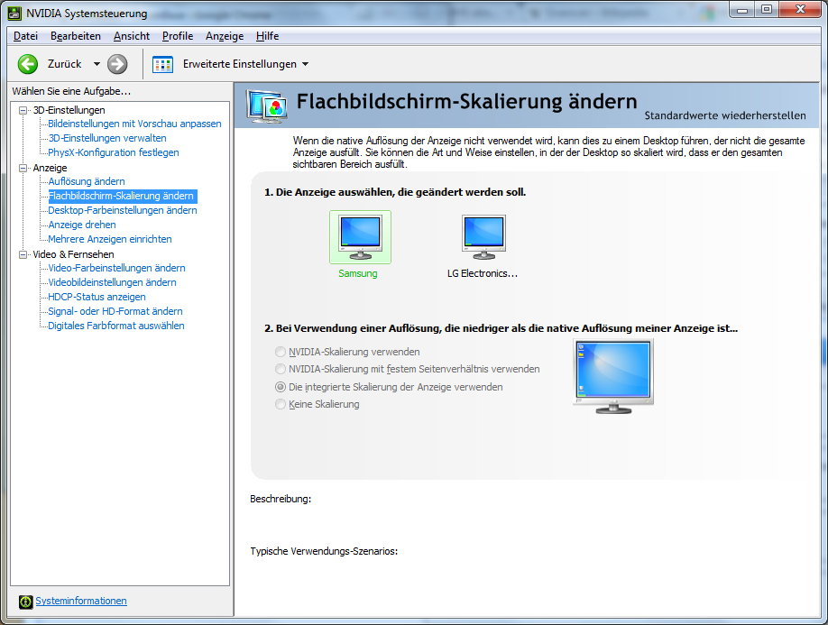
Task: Click Standardwerte wiederherstellen link
Action: click(725, 115)
